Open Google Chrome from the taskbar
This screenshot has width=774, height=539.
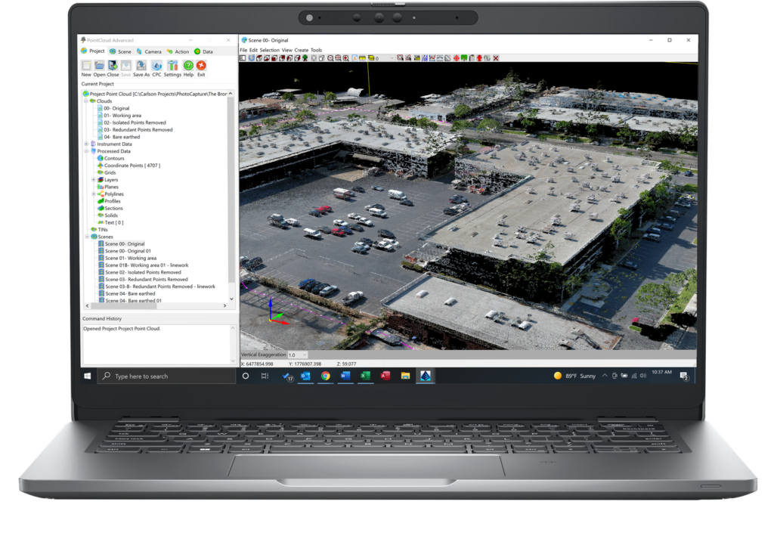pos(325,376)
